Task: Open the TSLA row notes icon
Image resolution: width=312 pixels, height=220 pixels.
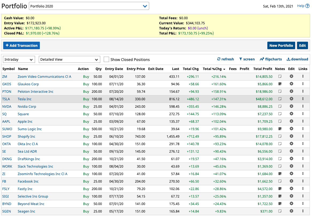Action: pyautogui.click(x=280, y=99)
